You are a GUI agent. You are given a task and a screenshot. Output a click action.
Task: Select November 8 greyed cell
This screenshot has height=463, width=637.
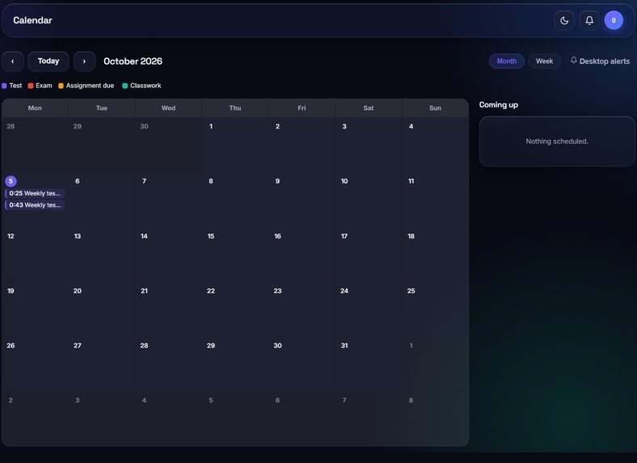(x=435, y=419)
